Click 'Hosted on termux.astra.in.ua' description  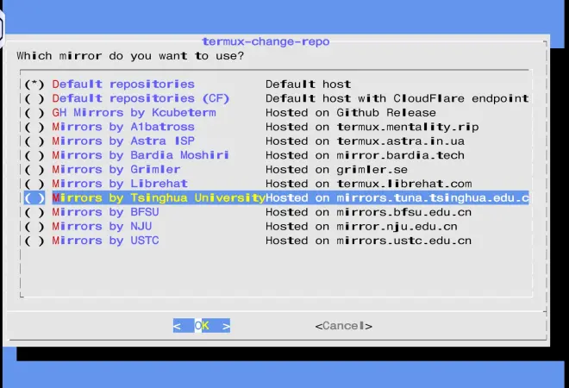[x=365, y=141]
